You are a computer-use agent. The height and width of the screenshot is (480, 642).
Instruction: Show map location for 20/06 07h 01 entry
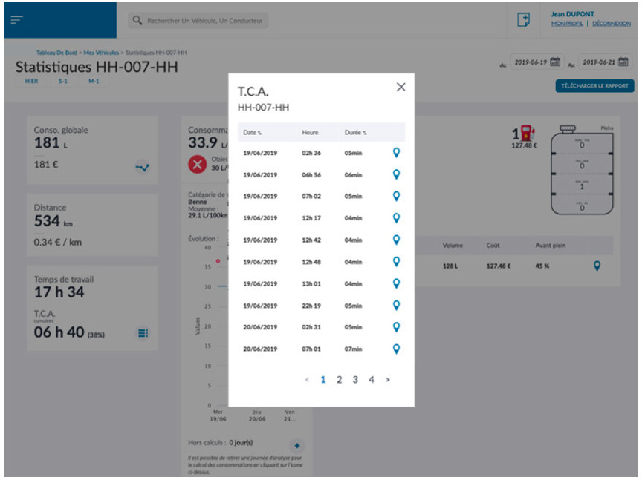396,349
